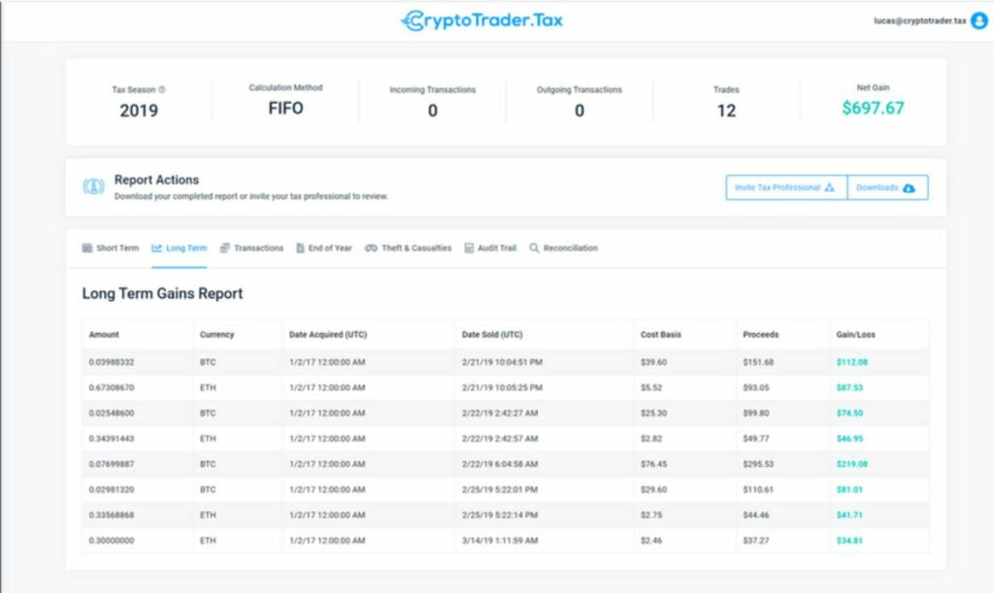Click the Gain/Loss column header

point(855,335)
